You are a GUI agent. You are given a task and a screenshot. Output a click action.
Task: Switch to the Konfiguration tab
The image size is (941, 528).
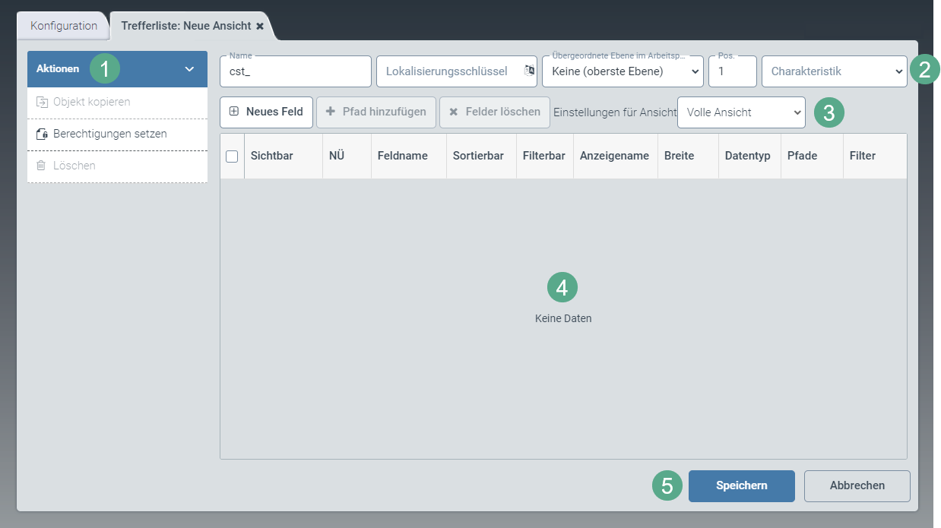click(x=64, y=26)
